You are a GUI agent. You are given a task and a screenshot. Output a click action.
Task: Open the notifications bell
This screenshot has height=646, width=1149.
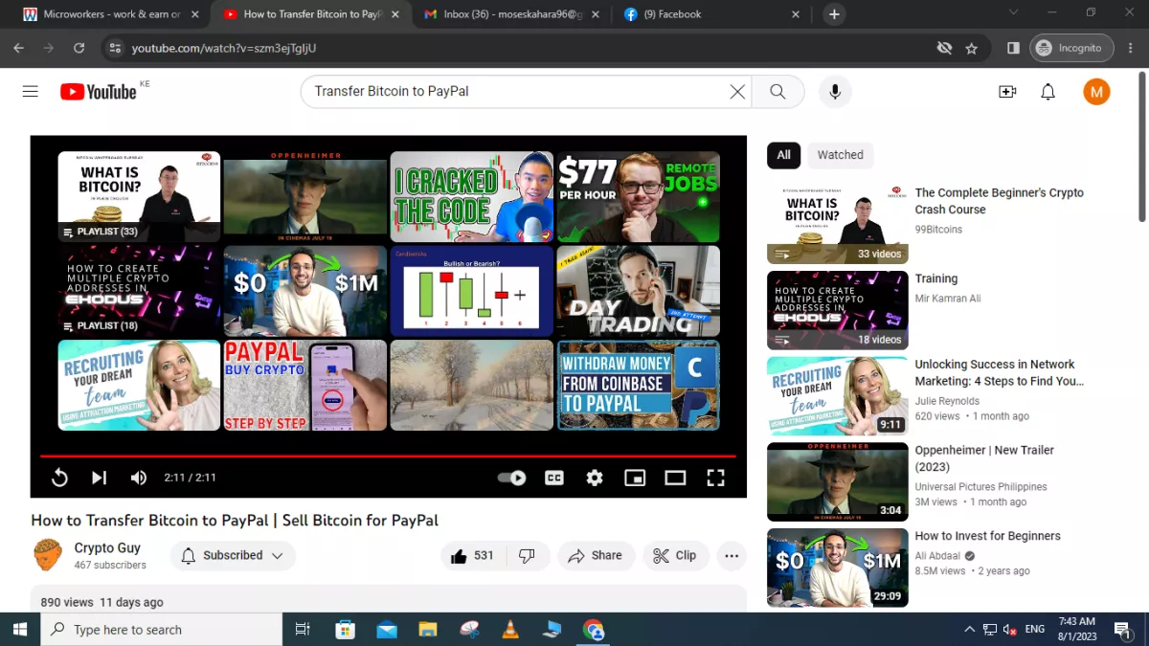(x=1048, y=92)
